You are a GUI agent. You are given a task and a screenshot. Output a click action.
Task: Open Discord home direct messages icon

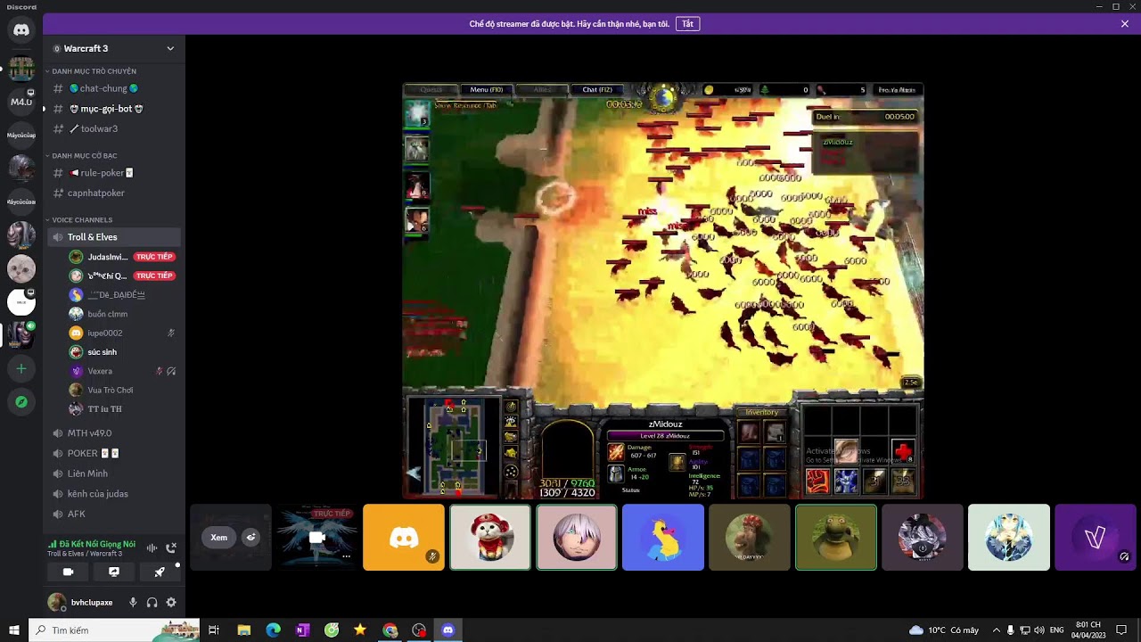click(21, 30)
